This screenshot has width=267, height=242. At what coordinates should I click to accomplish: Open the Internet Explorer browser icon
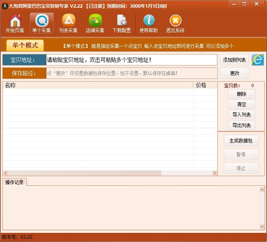coord(258,60)
